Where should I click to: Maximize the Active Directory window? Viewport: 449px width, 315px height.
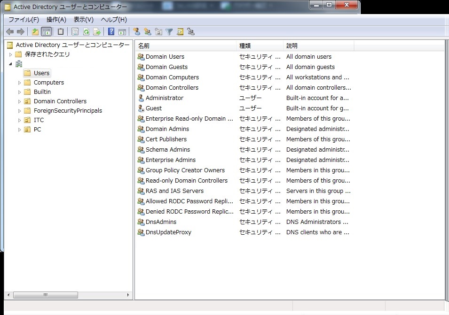point(329,5)
